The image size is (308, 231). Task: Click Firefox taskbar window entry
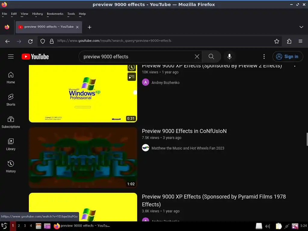point(82,226)
